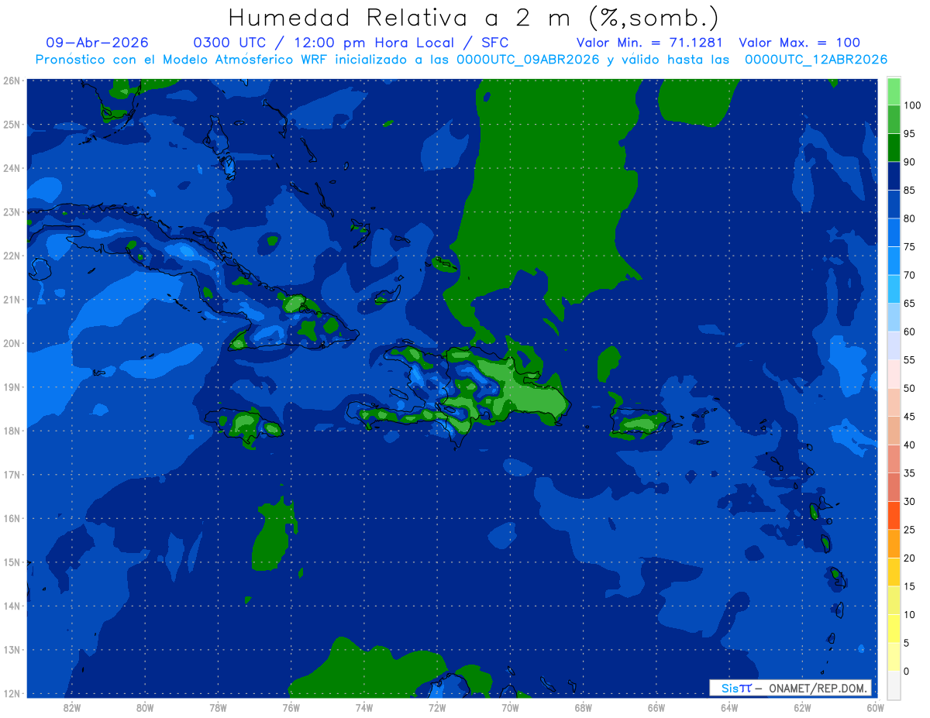Click the Valor Max. = 100 text

[799, 43]
